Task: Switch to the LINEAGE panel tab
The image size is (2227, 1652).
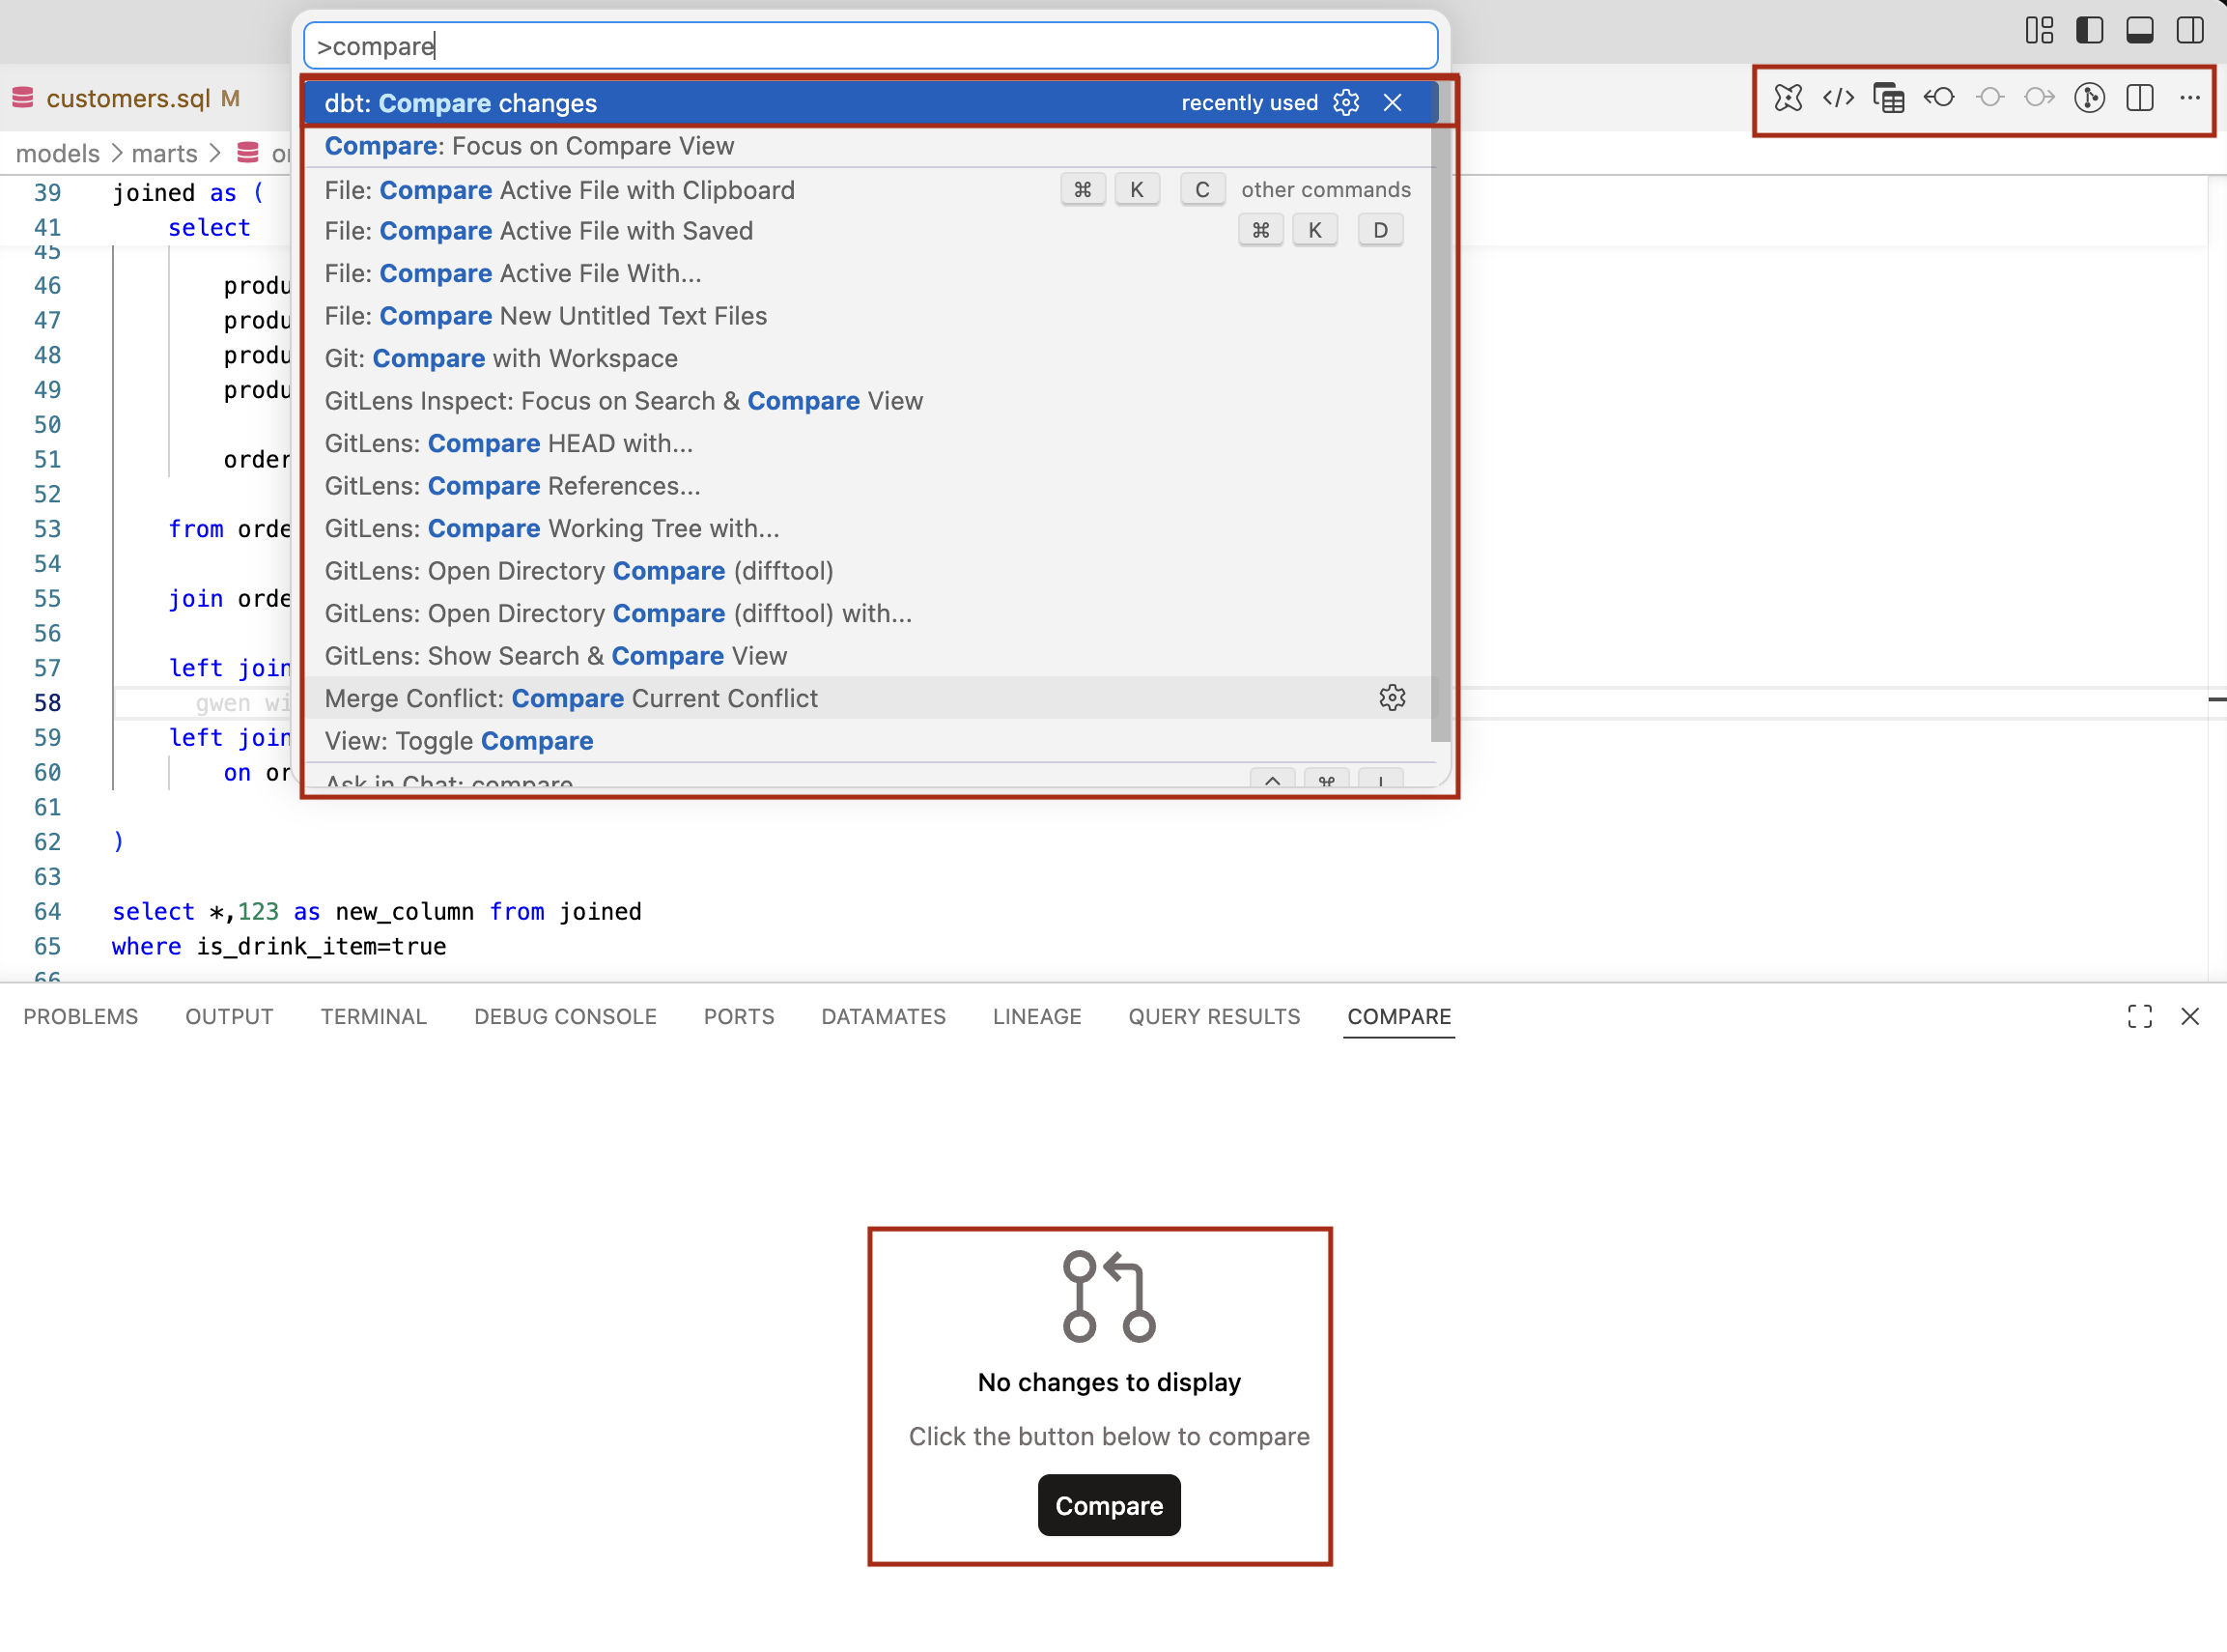Action: [x=1036, y=1016]
